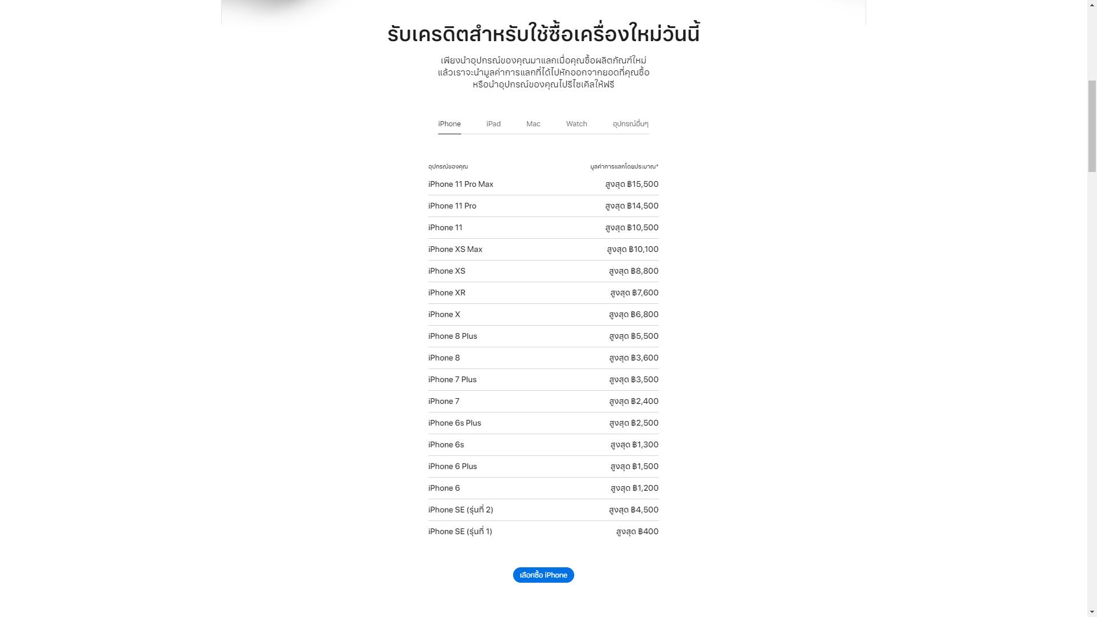Viewport: 1097px width, 617px height.
Task: Open the อุปกรณ์อื่นๆ tab
Action: click(630, 124)
